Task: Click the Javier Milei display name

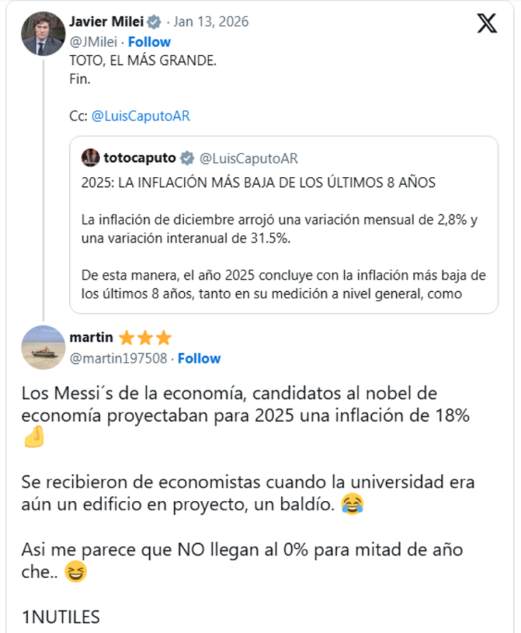Action: coord(105,22)
